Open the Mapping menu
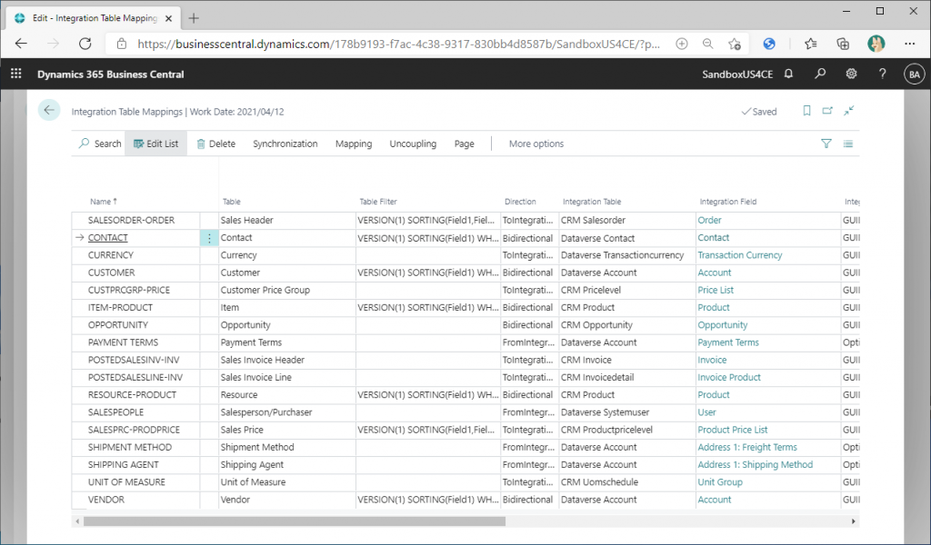931x545 pixels. pyautogui.click(x=354, y=144)
